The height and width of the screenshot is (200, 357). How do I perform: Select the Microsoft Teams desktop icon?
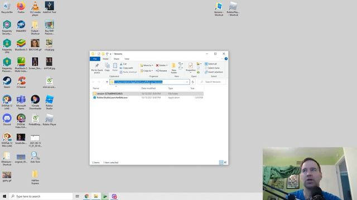pyautogui.click(x=21, y=102)
